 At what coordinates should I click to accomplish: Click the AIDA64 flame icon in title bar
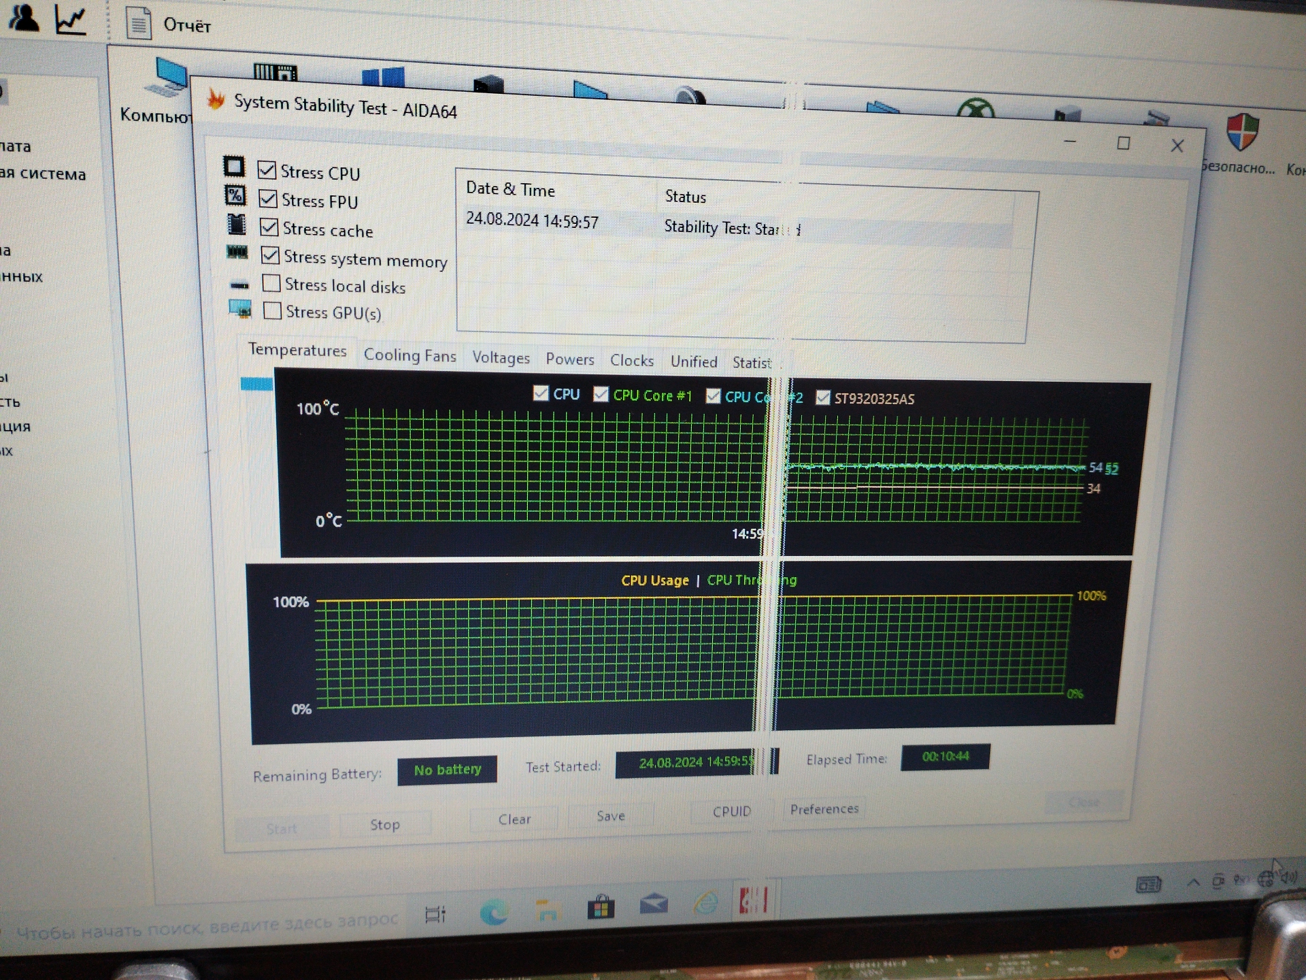pyautogui.click(x=216, y=99)
